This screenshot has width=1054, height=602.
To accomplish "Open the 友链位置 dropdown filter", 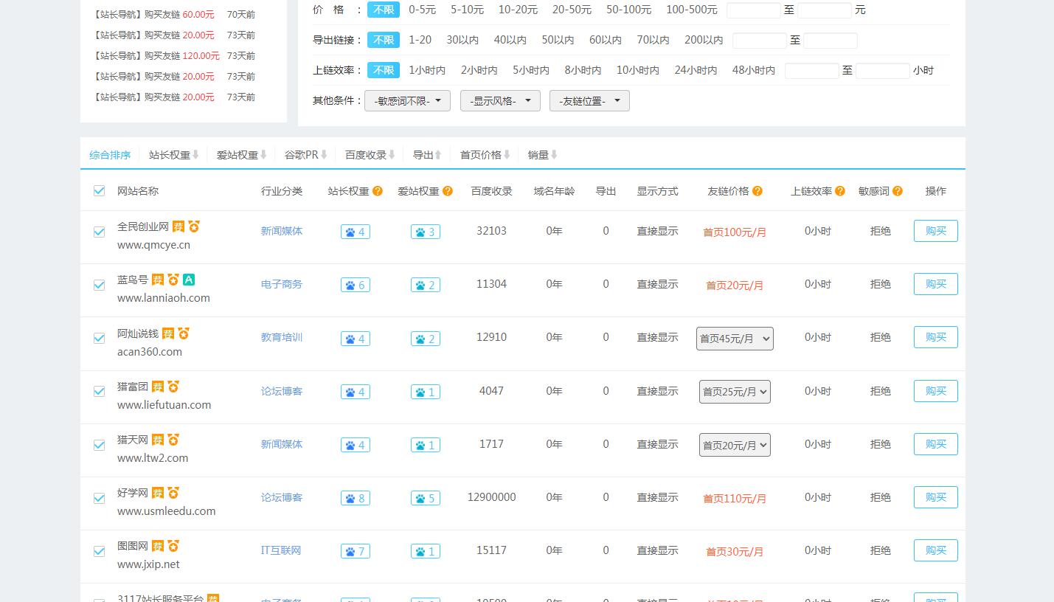I will (589, 101).
